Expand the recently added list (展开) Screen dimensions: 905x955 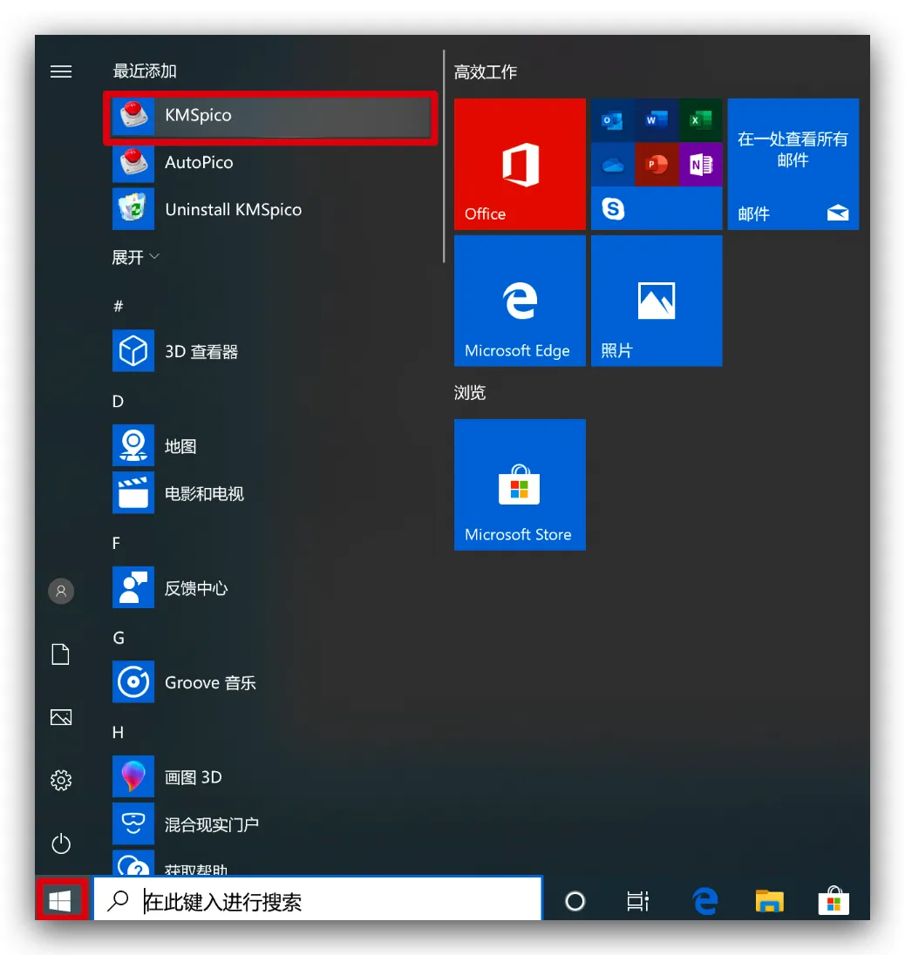[x=135, y=257]
